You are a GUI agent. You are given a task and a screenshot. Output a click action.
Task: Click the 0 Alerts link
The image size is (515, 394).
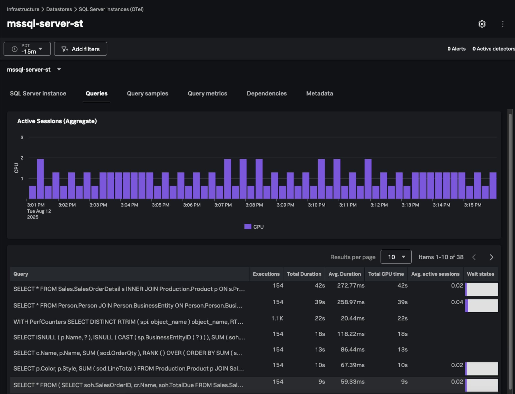pos(456,49)
